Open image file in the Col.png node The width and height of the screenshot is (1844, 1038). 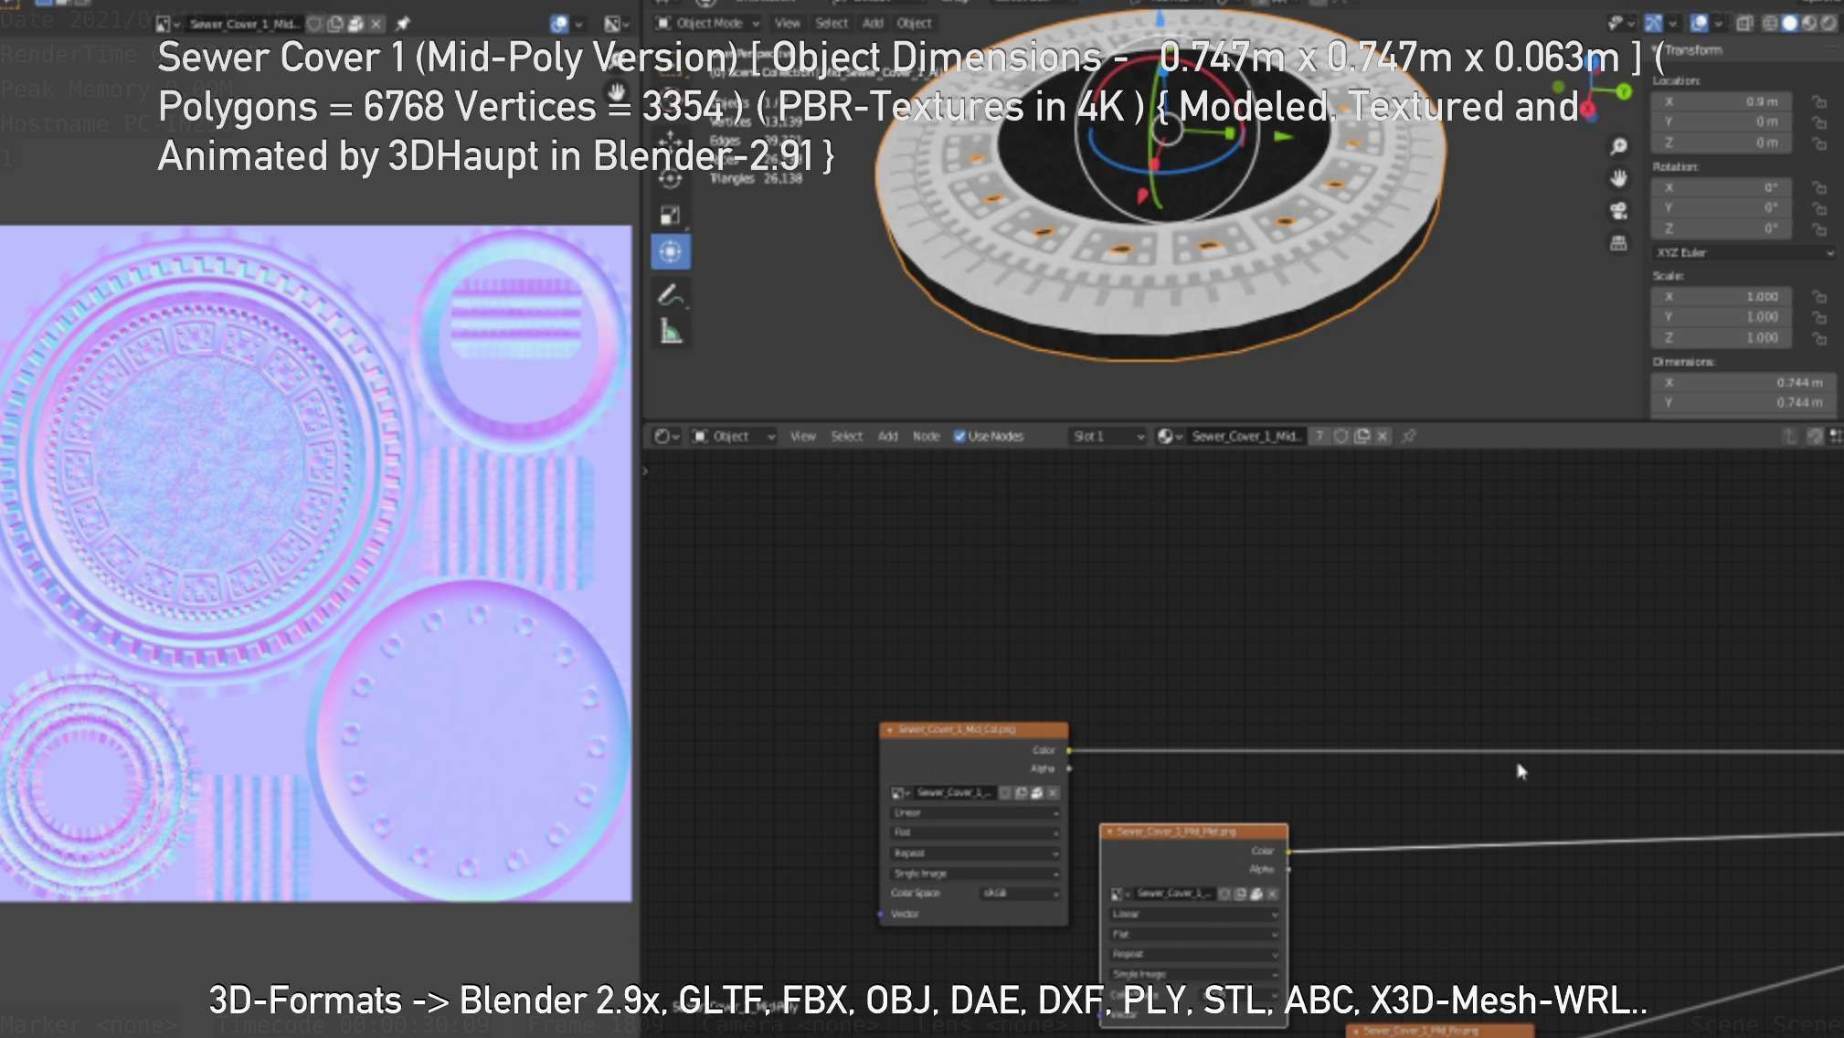coord(1037,793)
